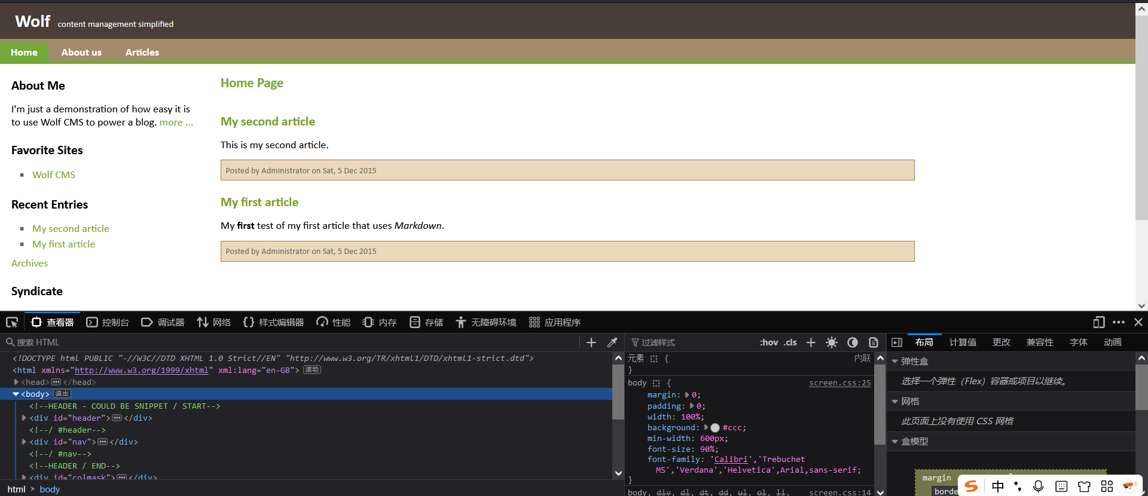Screen dimensions: 1148x496
Task: Open the Storage (存储) tab
Action: (426, 323)
